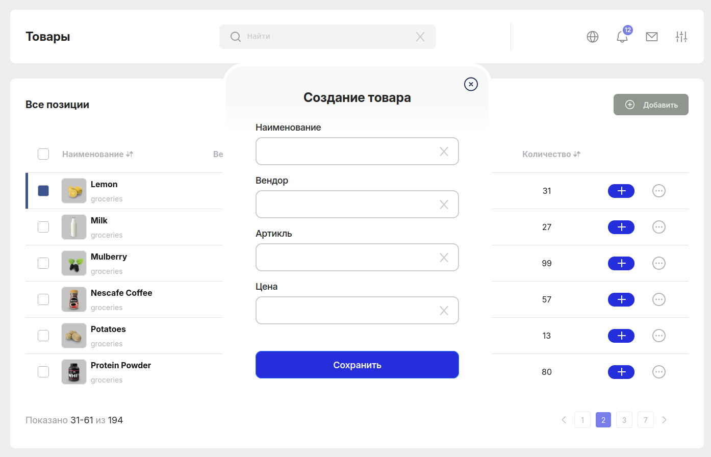Open notifications bell with 12 badge
Image resolution: width=711 pixels, height=457 pixels.
[x=622, y=37]
